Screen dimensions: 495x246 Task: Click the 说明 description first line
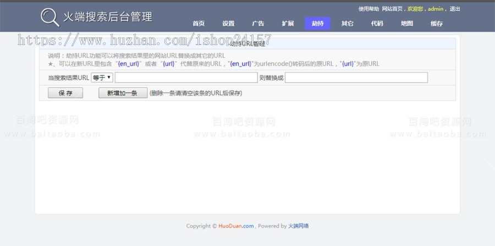coord(137,56)
